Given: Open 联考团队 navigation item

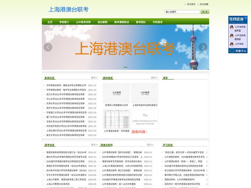Looking at the screenshot, I should click(141, 22).
